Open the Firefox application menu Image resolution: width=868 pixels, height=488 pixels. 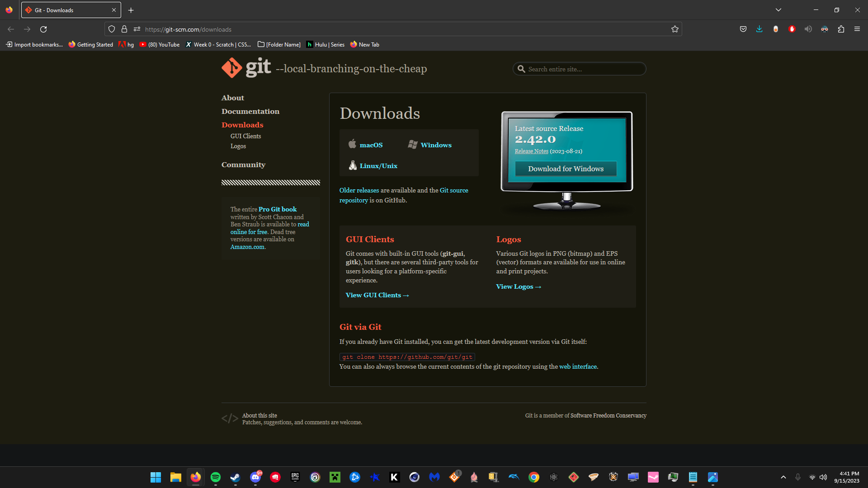coord(857,29)
